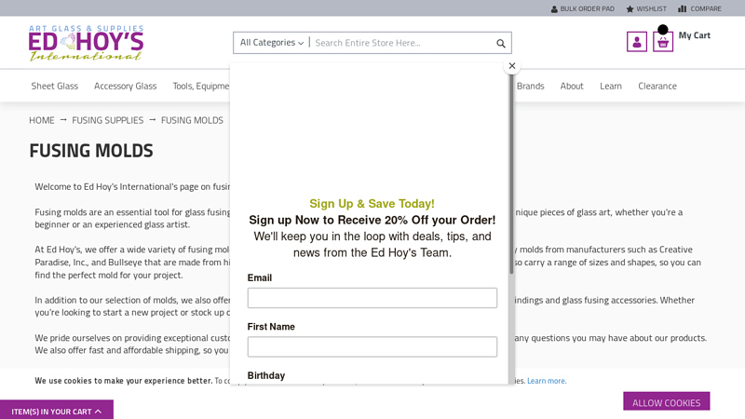
Task: Go to the Fusing Supplies breadcrumb
Action: 108,120
